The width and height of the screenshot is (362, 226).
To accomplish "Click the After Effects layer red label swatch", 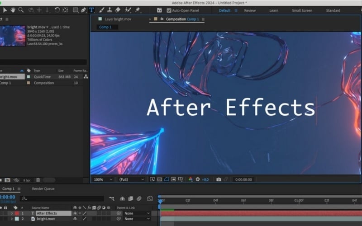I will 17,213.
